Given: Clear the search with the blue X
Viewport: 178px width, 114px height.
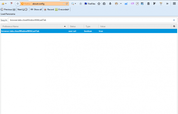Looking at the screenshot, I should [x=174, y=20].
